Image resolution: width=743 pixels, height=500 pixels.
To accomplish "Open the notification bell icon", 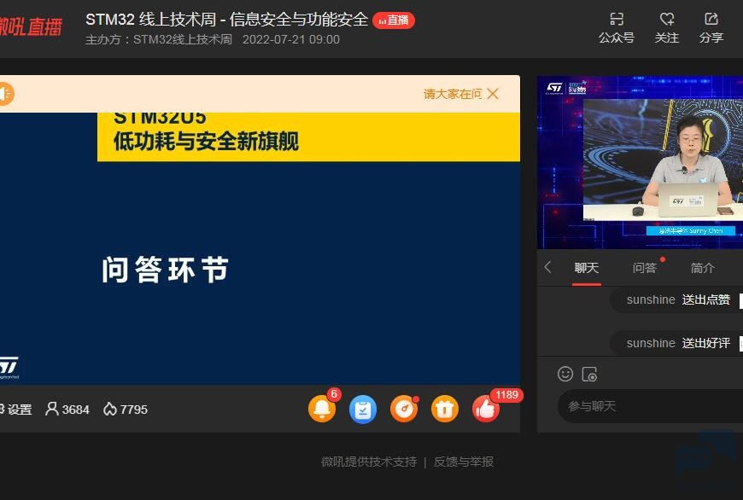I will click(322, 409).
